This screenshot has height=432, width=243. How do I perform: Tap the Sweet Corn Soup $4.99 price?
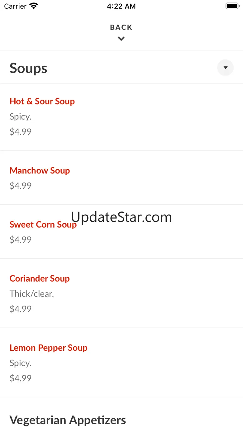pos(21,240)
